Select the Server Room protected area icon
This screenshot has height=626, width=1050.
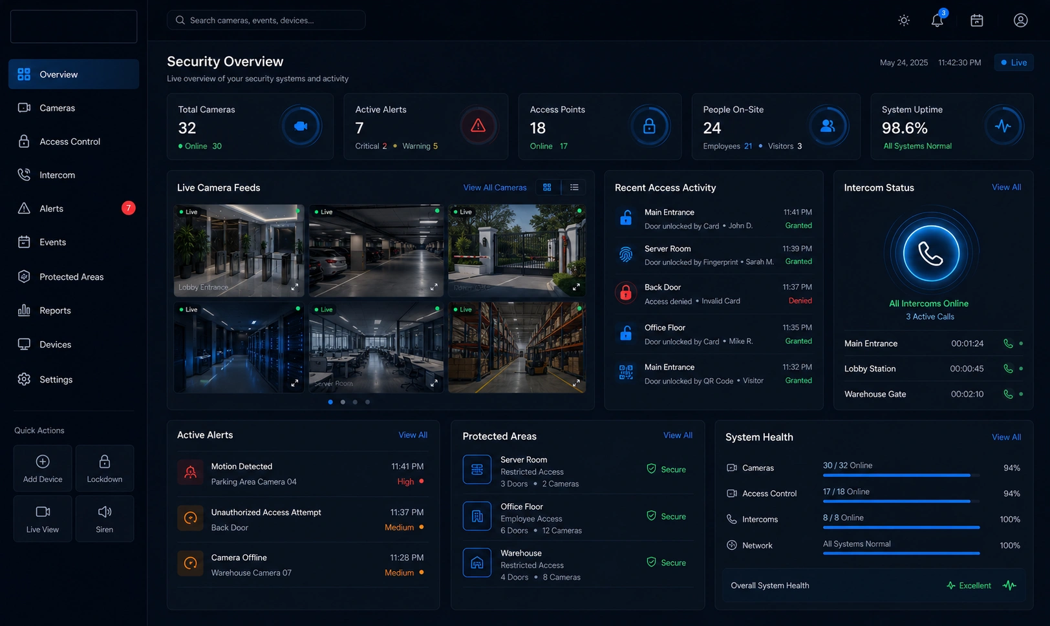tap(477, 470)
